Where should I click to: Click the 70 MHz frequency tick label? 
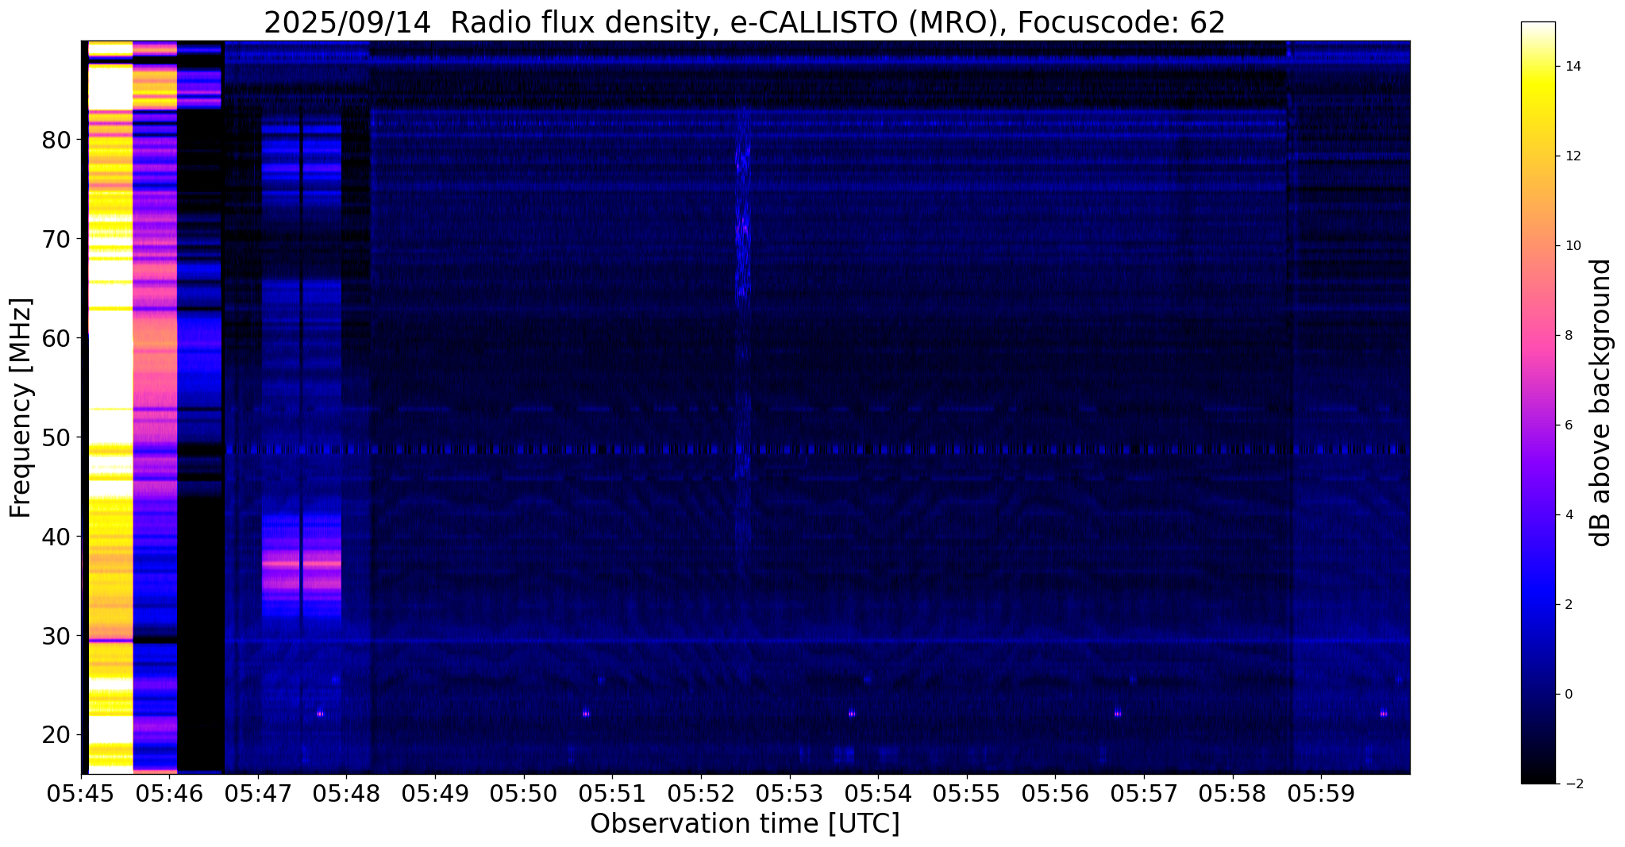click(56, 239)
